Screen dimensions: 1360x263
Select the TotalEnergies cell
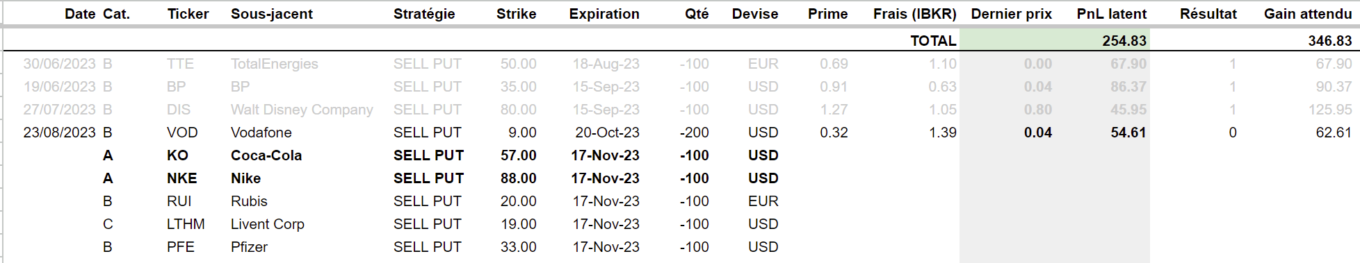[x=275, y=64]
